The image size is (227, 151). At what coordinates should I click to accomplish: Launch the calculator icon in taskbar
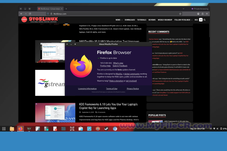46,129
